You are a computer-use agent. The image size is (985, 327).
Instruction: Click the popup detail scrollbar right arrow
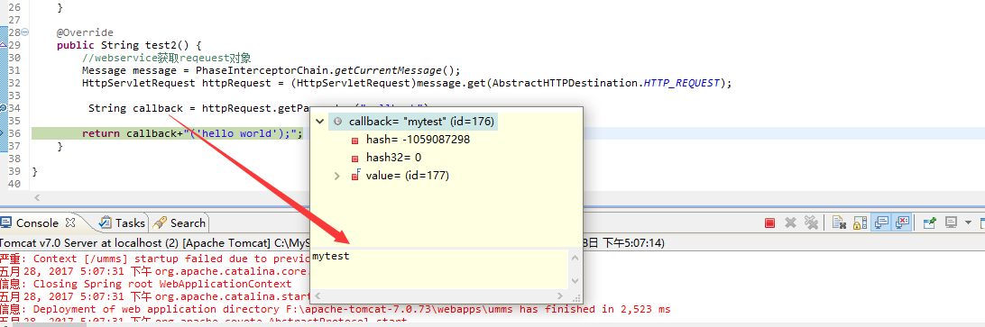tap(560, 295)
